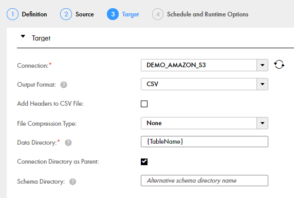Click step 1 circle icon
Viewport: 294px width, 198px height.
(12, 14)
